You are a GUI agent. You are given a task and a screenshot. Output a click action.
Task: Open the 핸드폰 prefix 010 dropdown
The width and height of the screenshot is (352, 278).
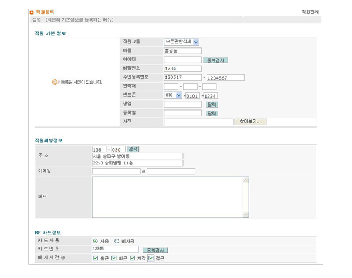[178, 95]
